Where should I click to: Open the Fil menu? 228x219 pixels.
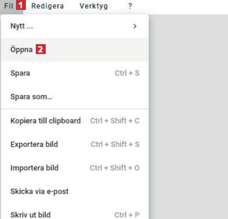click(8, 6)
